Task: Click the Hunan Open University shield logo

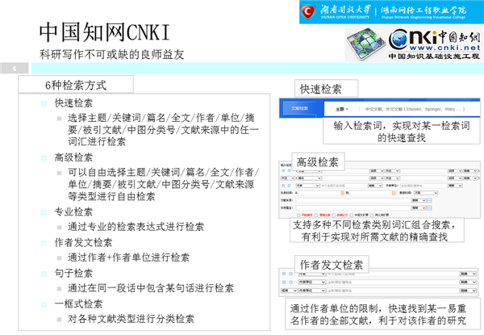Action: (x=307, y=12)
